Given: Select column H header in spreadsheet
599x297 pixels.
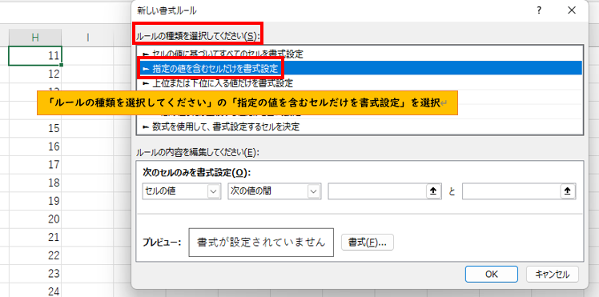Looking at the screenshot, I should (35, 37).
